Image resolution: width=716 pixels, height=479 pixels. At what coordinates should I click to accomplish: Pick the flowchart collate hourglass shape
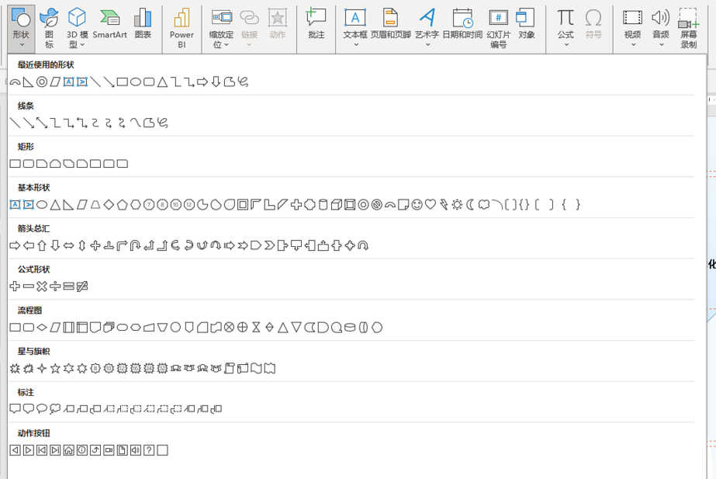click(256, 328)
